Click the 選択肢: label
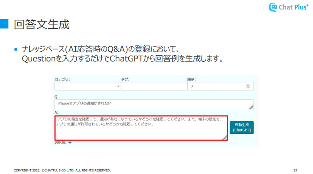This screenshot has width=313, height=174. 60,142
